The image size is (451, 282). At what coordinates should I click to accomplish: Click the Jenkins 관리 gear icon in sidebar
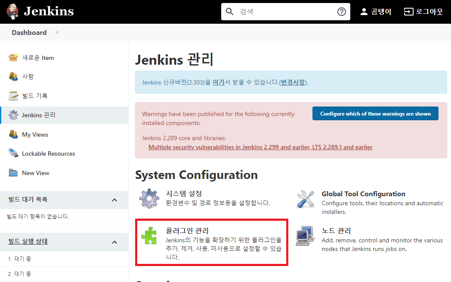[13, 115]
